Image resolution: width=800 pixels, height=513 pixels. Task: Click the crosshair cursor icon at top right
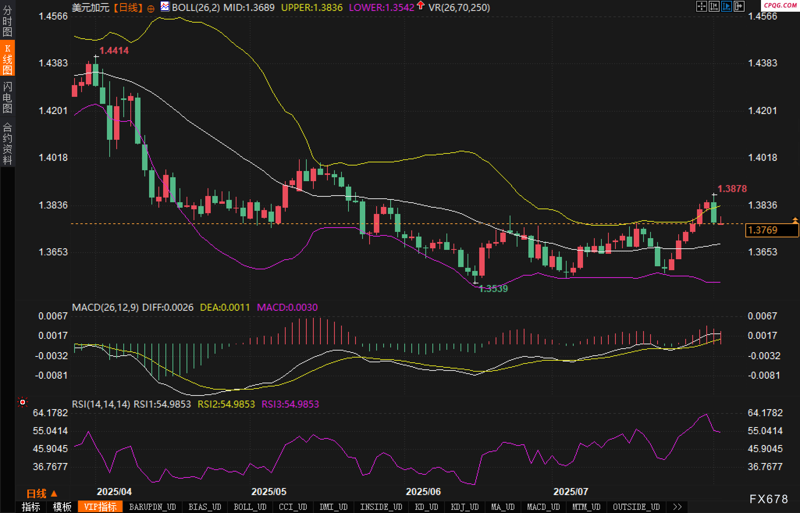[x=701, y=6]
